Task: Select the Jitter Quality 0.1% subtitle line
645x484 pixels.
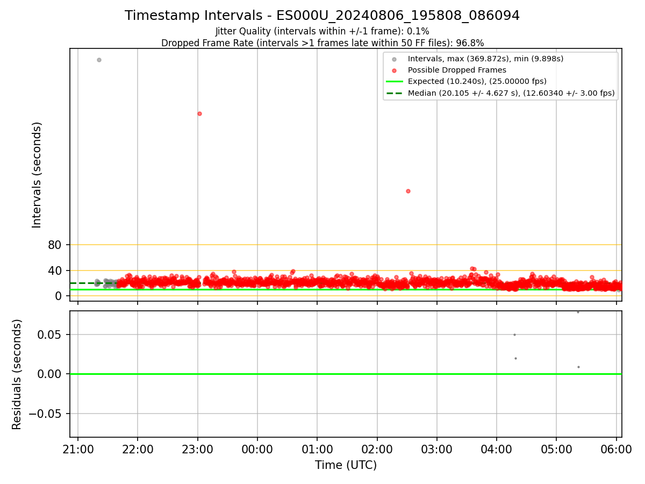Action: 322,32
